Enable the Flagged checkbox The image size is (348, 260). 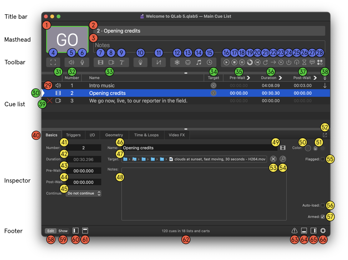coord(323,159)
